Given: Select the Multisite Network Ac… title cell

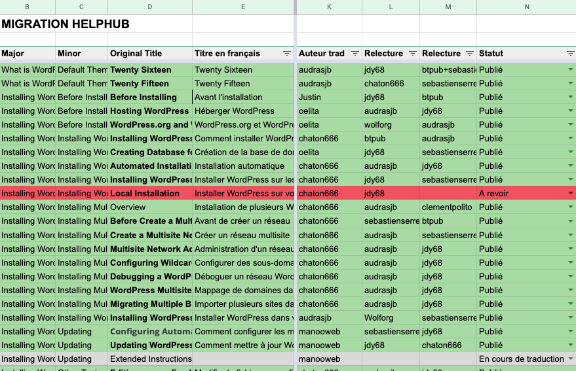Looking at the screenshot, I should point(150,249).
